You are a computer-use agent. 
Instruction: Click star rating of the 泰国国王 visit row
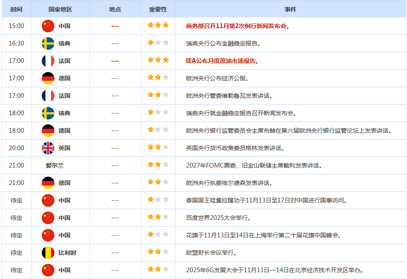tap(158, 199)
